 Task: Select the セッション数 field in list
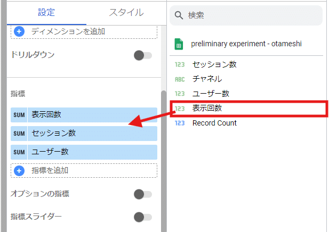coord(214,64)
